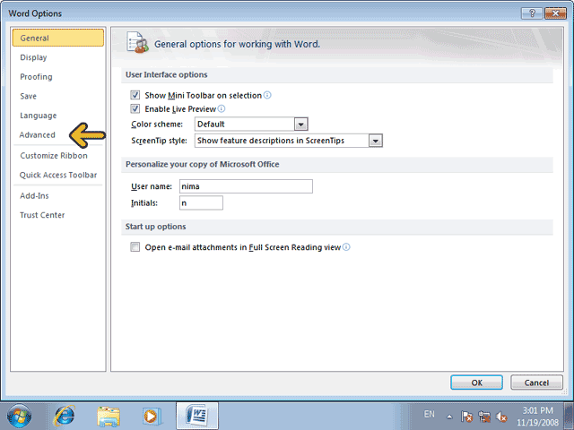Click the Help question mark button

(x=532, y=13)
